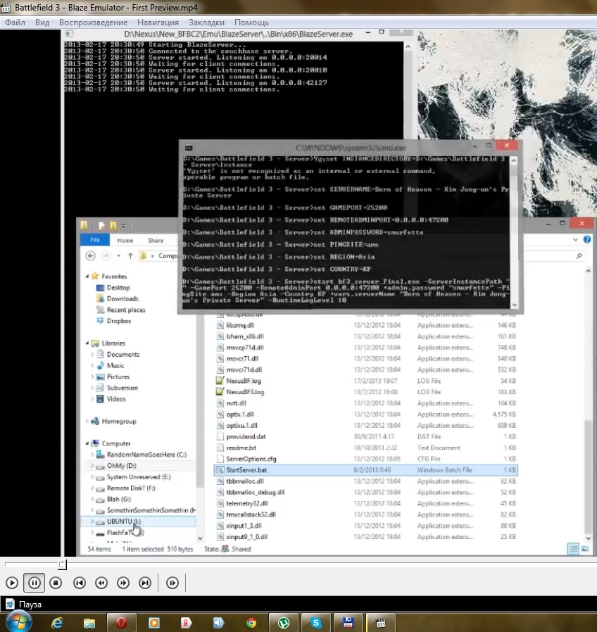597x632 pixels.
Task: Expand the RandomNameGoesHere (C:) drive
Action: pos(93,455)
